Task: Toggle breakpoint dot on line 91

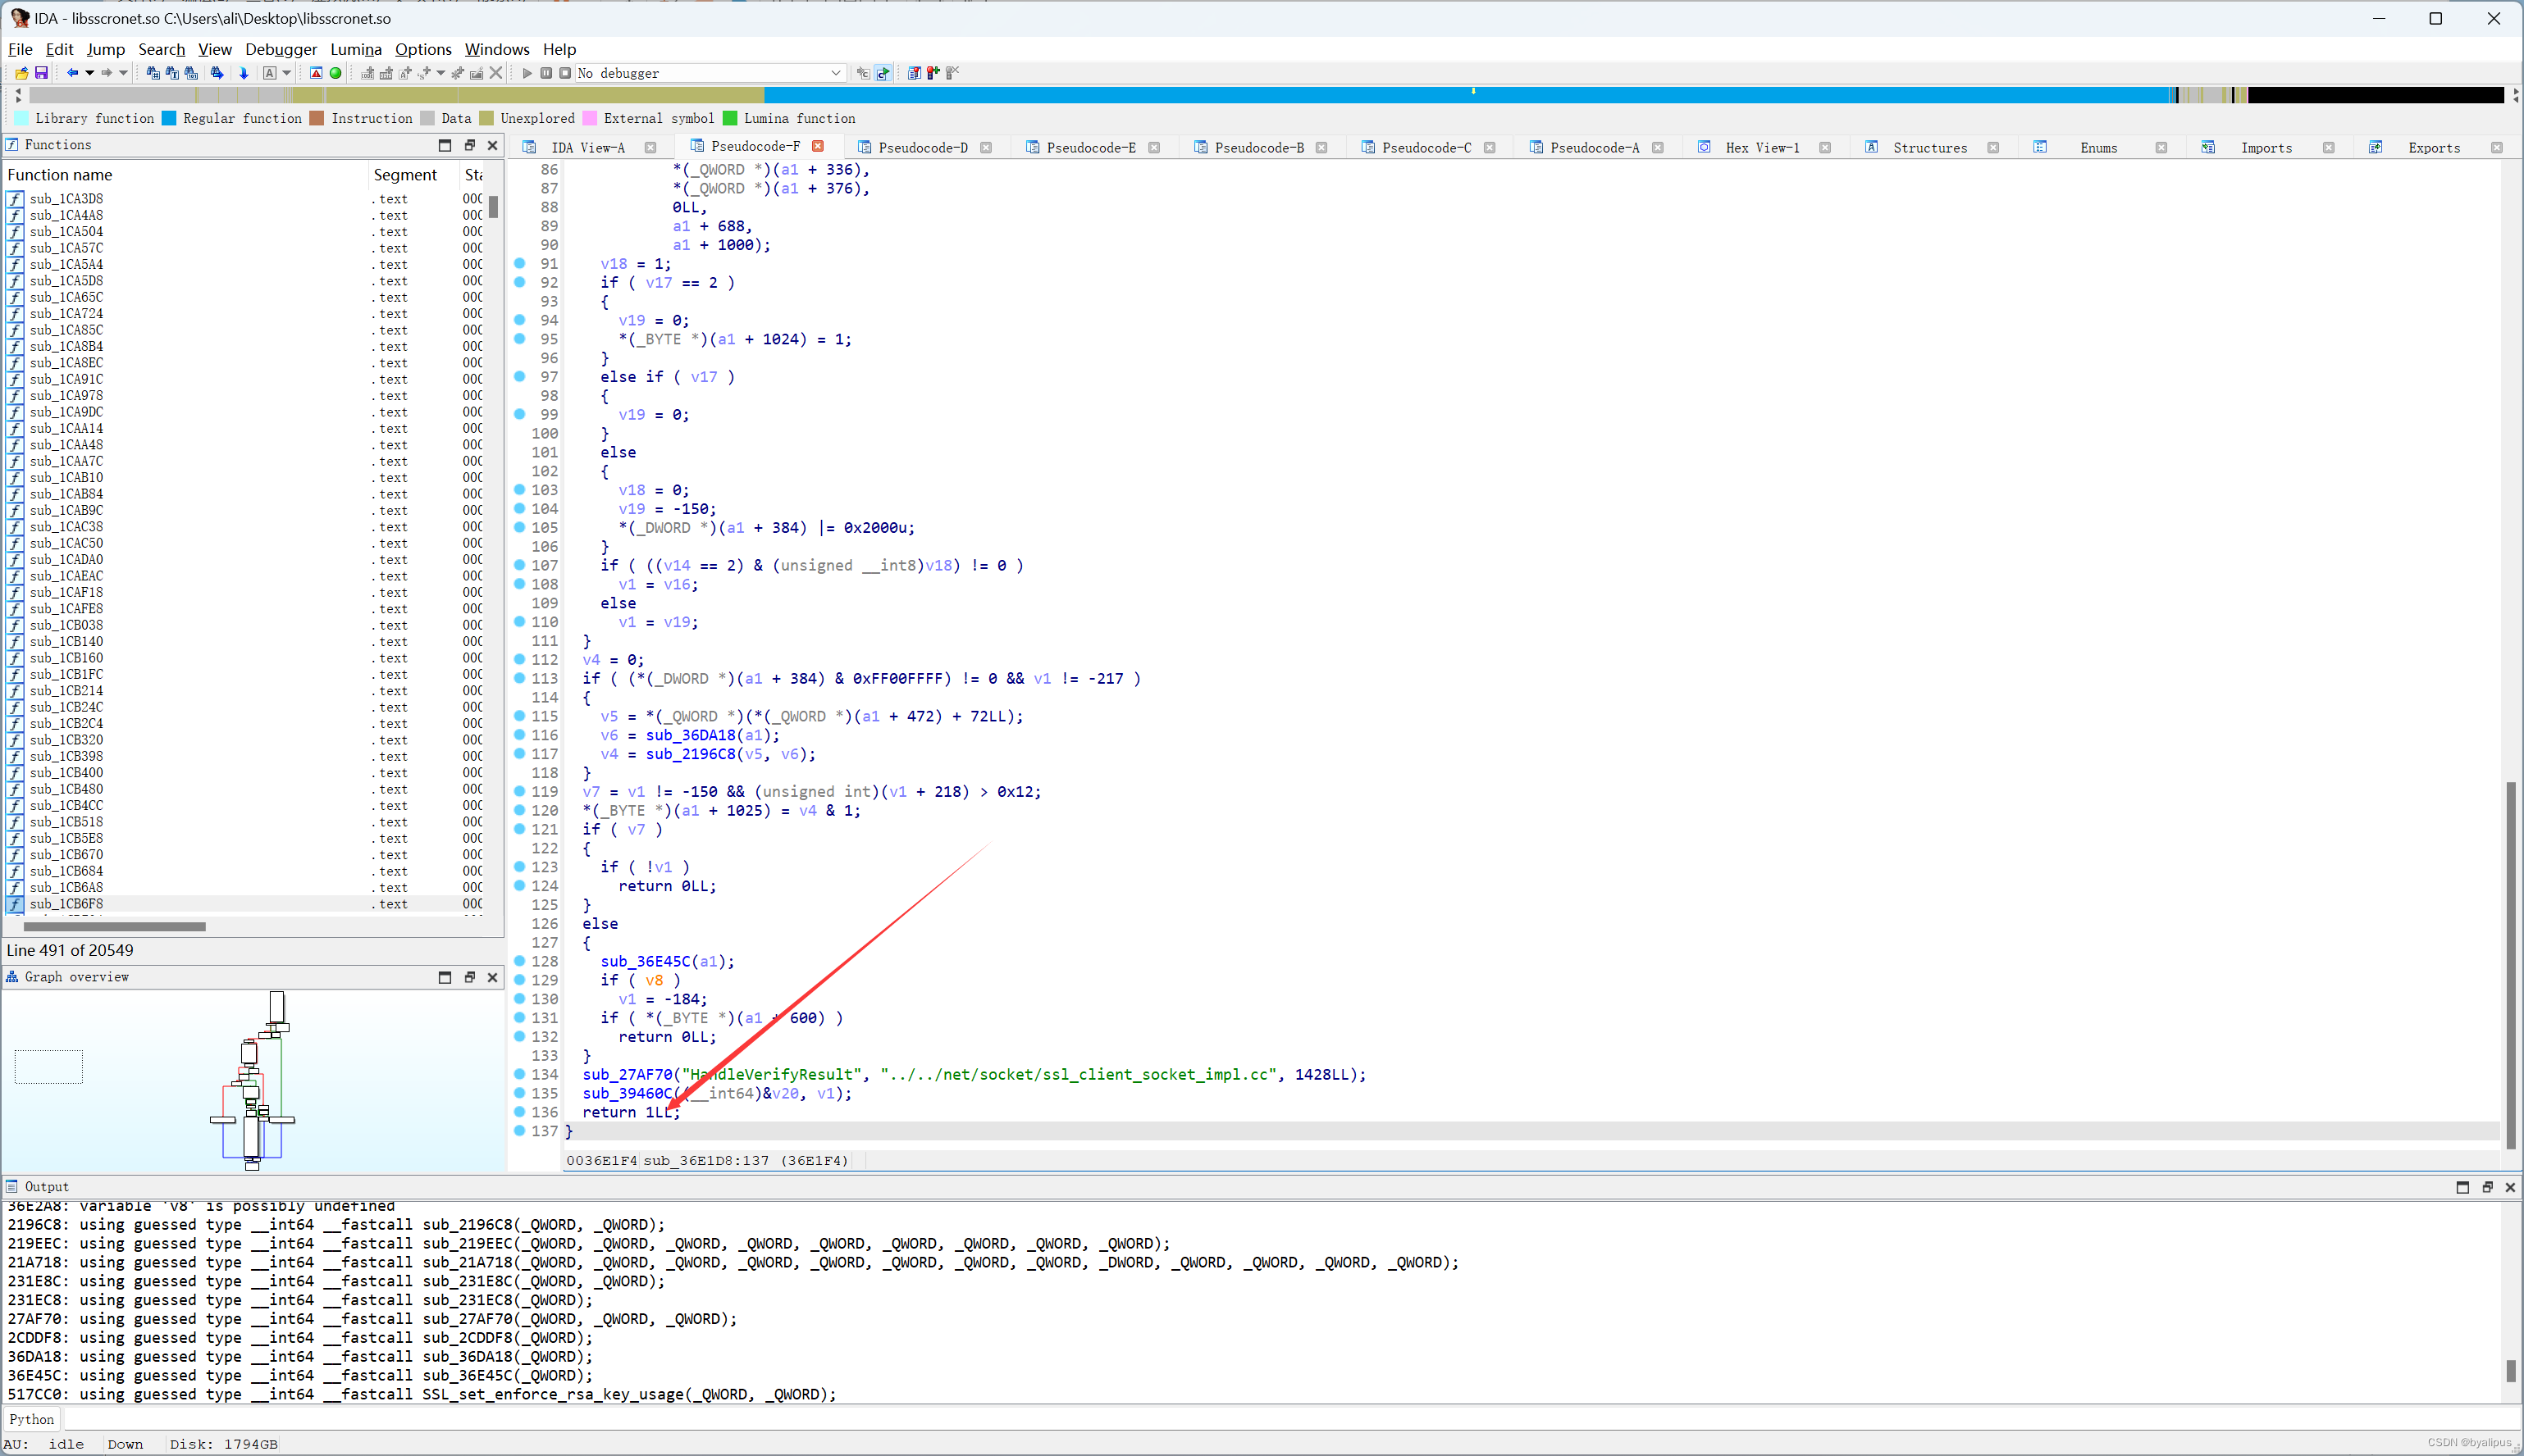Action: point(519,263)
